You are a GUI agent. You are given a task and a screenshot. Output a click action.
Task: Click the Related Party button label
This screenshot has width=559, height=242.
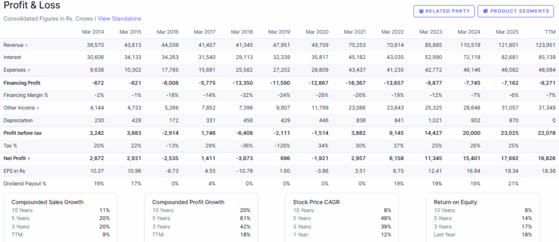pos(448,11)
